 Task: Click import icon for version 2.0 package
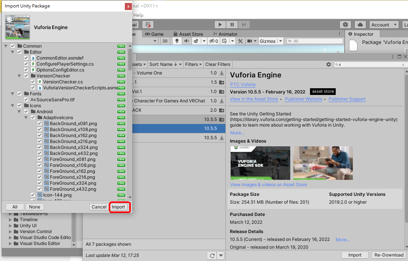click(222, 110)
